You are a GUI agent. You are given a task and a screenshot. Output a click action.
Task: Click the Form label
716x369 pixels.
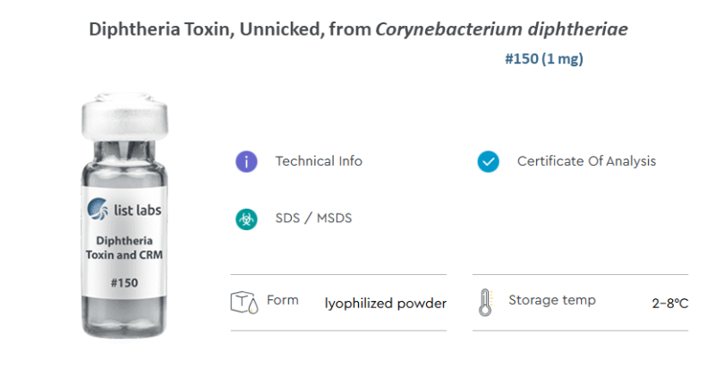tap(283, 300)
